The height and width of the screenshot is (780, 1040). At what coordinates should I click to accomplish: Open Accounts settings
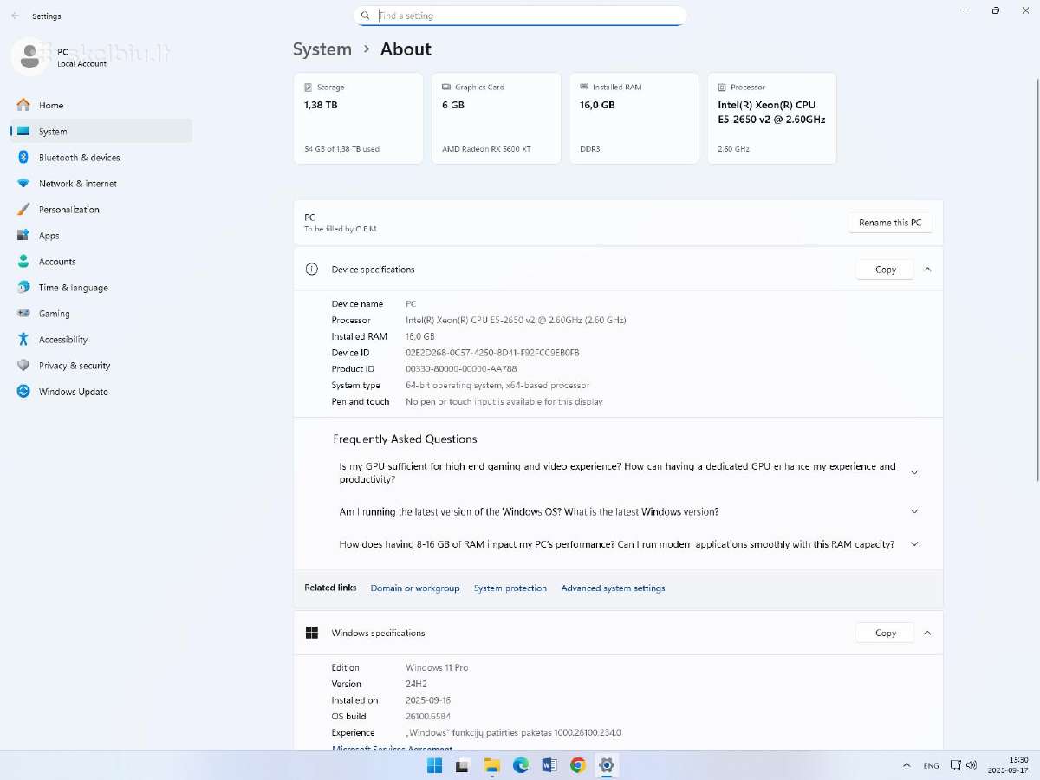point(101,261)
